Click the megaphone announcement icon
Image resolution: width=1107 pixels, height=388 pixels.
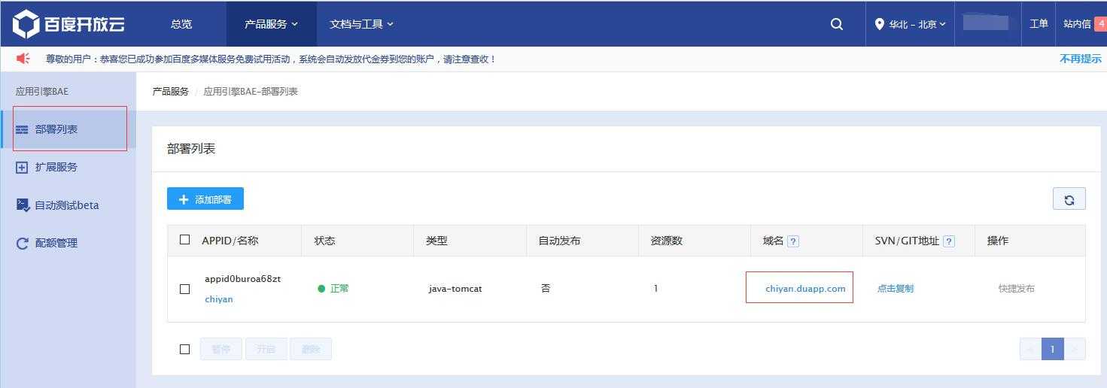point(23,59)
